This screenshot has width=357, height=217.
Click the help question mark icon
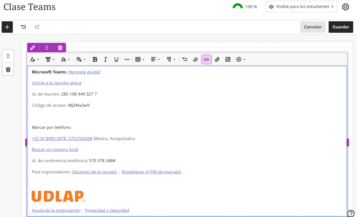click(351, 214)
